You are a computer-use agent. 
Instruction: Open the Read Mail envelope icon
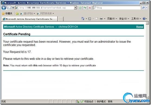97,19
